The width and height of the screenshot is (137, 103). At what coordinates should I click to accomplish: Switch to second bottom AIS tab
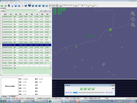tap(12, 96)
